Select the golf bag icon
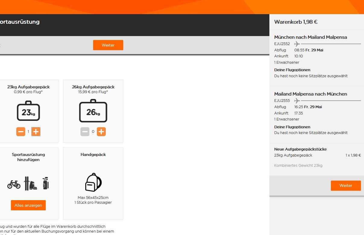 point(45,183)
